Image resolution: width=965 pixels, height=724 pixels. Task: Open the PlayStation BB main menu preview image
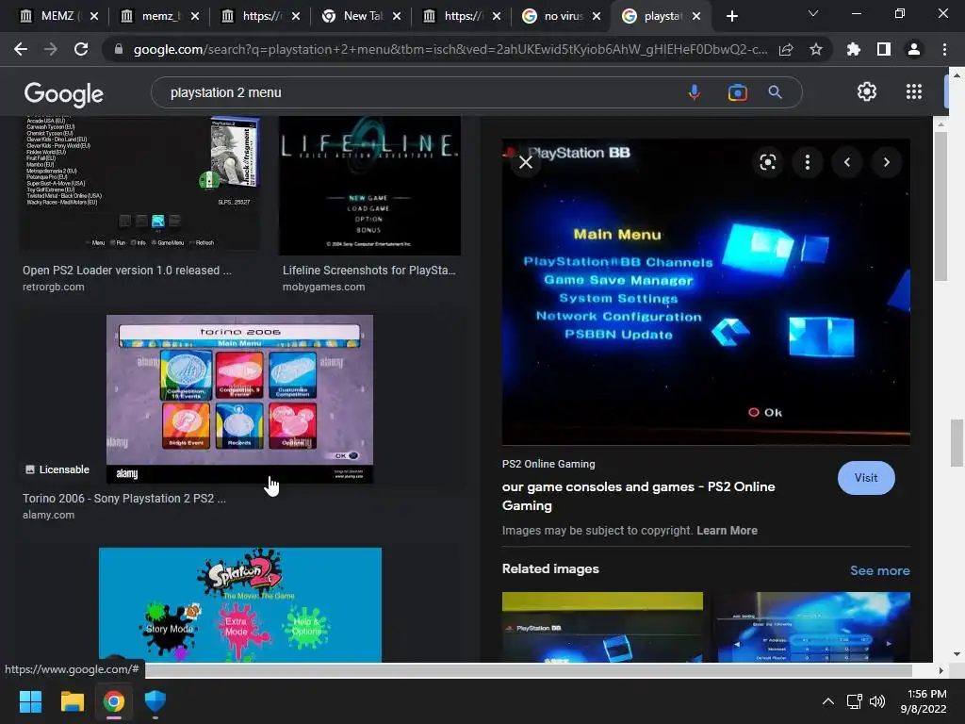[x=706, y=291]
